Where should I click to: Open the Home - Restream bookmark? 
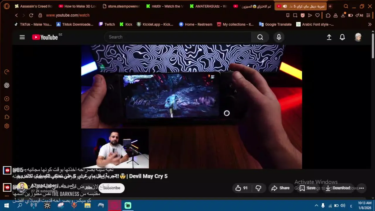click(195, 24)
